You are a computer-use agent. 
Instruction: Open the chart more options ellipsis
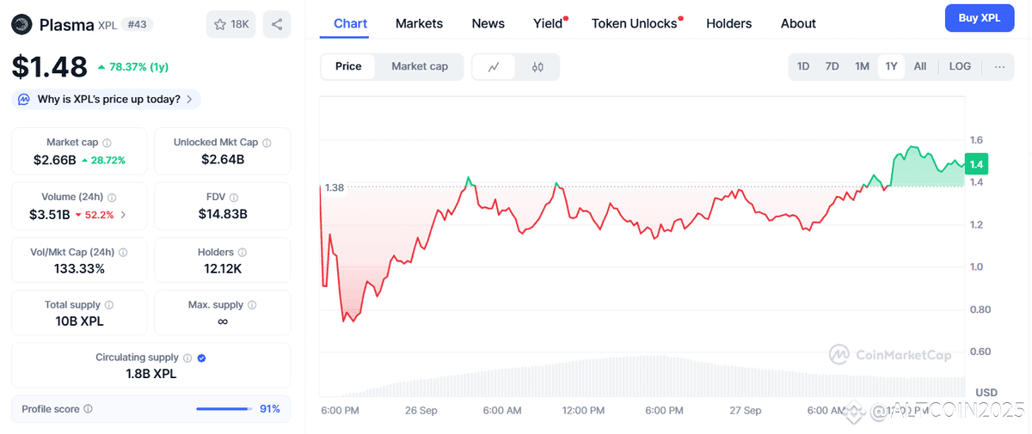999,67
